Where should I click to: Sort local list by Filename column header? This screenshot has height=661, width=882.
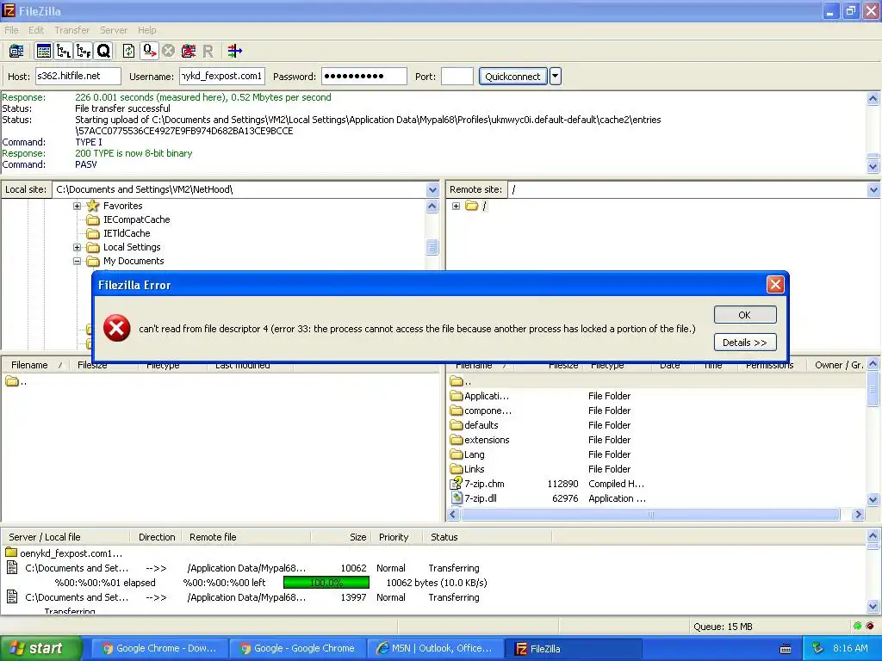36,365
